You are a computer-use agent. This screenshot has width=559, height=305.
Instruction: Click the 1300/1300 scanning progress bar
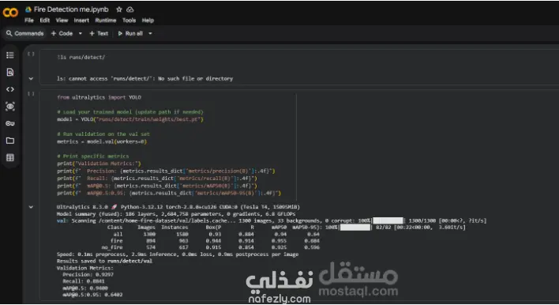coord(388,220)
